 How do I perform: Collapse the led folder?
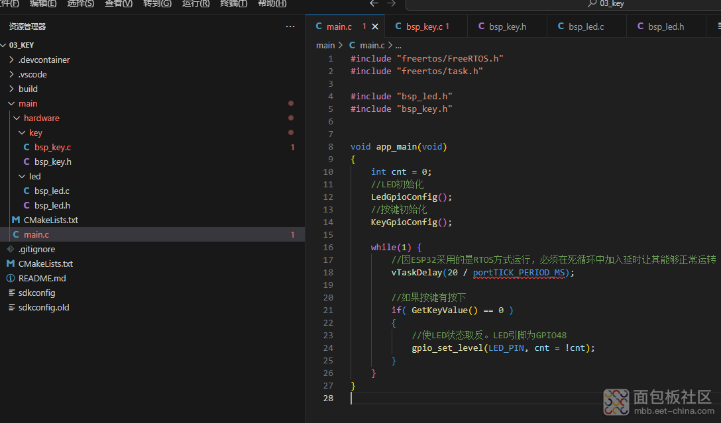pos(22,176)
